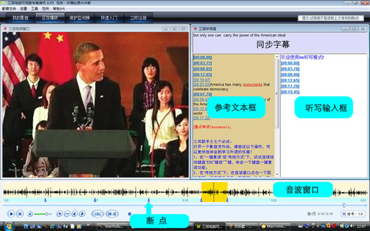370x231 pixels.
Task: Click the [00:03.72] timestamp link in reference text
Action: tap(202, 63)
